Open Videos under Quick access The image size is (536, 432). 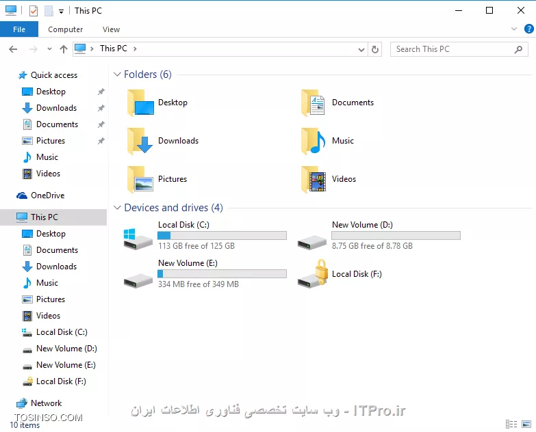tap(48, 174)
